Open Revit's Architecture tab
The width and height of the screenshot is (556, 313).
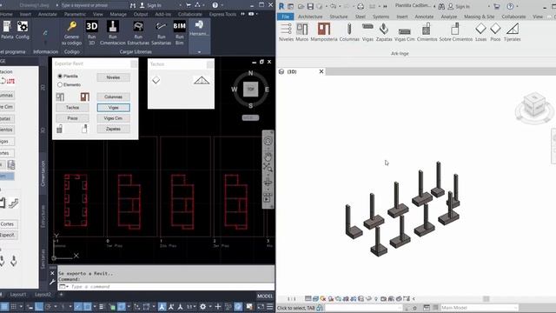tap(310, 17)
